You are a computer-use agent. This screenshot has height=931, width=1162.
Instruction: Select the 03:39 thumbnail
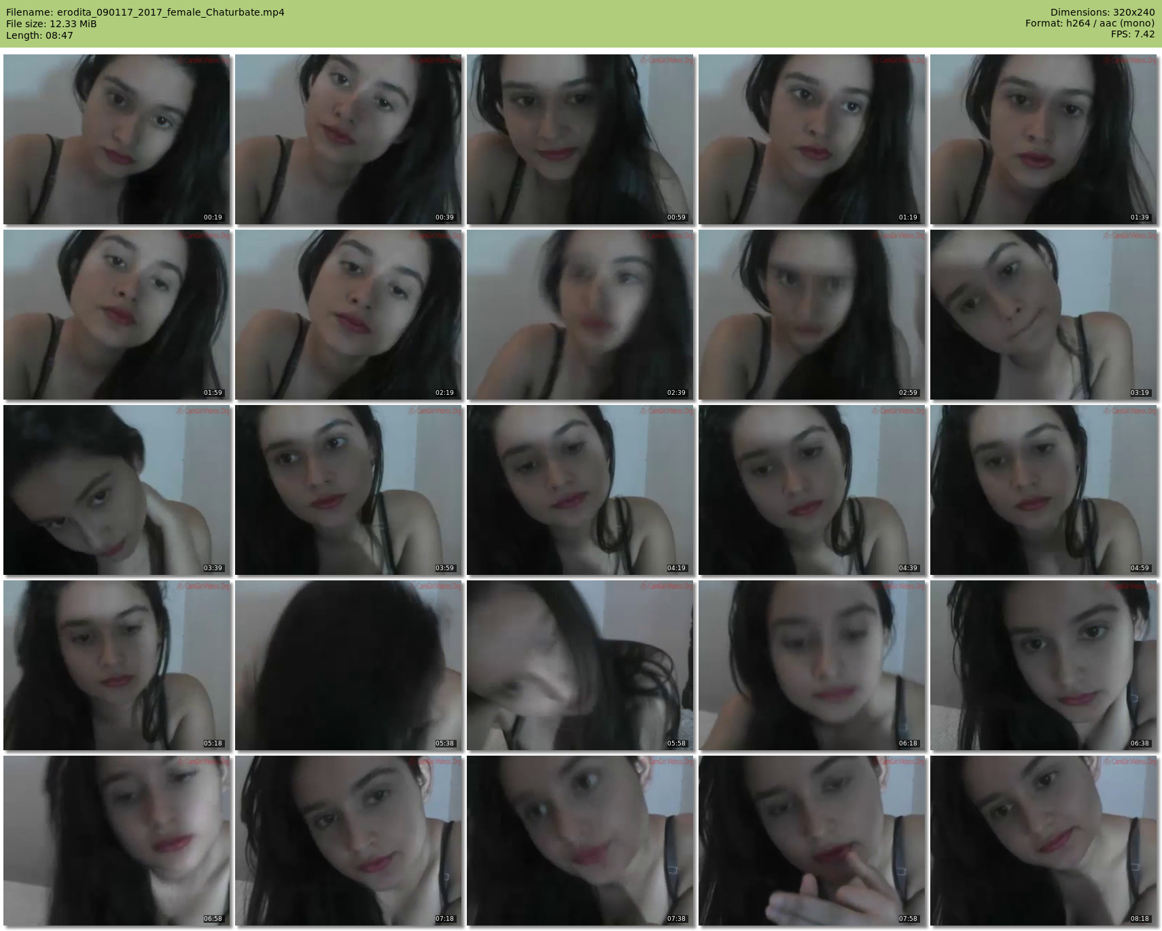117,490
